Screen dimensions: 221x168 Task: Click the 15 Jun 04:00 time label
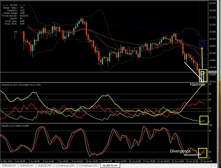pyautogui.click(x=120, y=161)
